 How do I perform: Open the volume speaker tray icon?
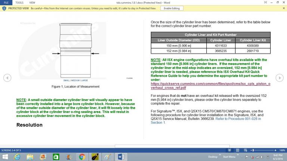click(x=262, y=157)
